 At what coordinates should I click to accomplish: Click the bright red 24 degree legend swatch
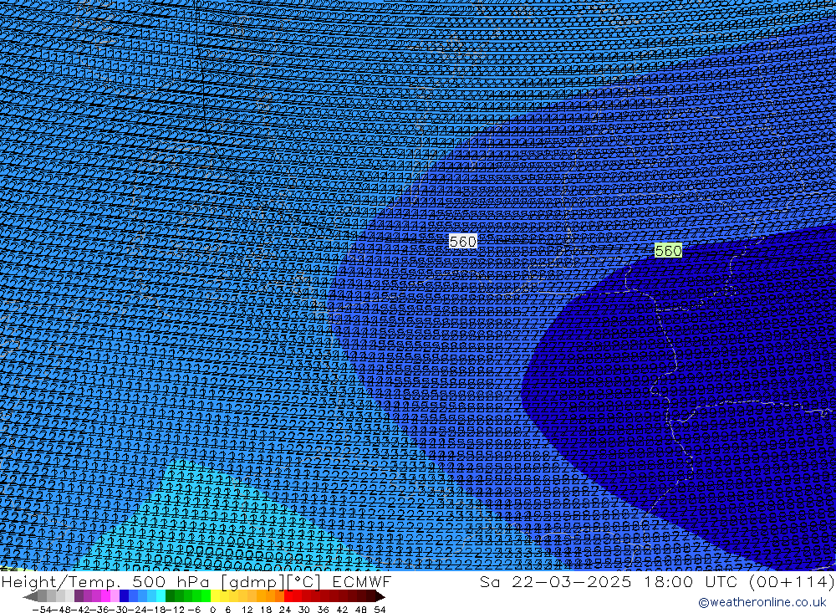(288, 595)
